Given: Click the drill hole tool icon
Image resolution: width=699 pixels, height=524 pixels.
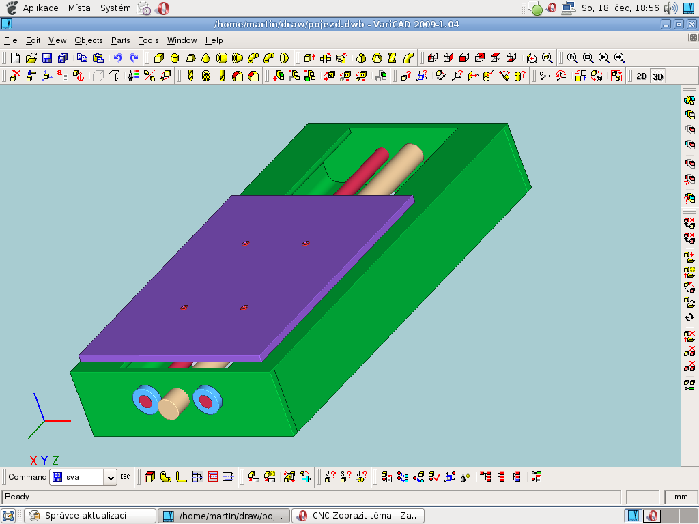Looking at the screenshot, I should [190, 76].
